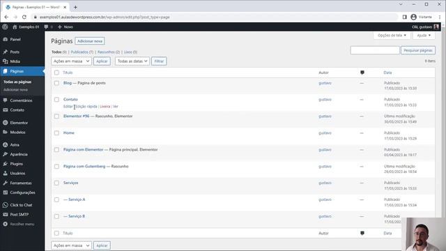Screen dimensions: 446x251
Task: Open the Mídia library icon
Action: [6, 61]
